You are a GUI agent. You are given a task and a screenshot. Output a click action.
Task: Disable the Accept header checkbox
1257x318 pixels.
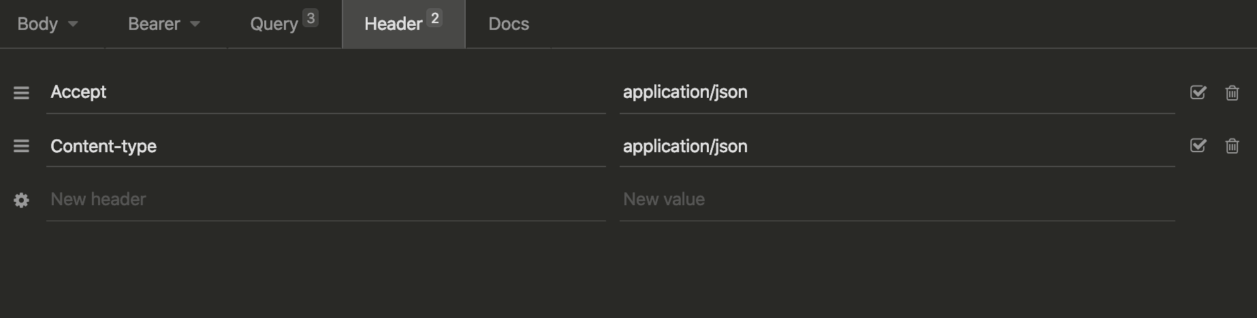click(x=1198, y=92)
